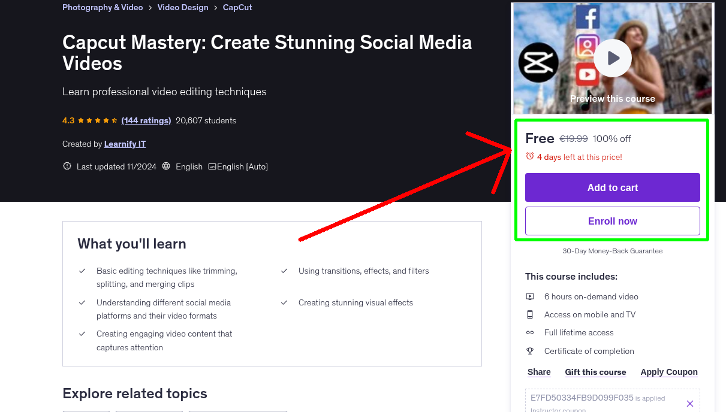Viewport: 726px width, 412px height.
Task: Click checkmark beside Understanding social media platforms
Action: coord(82,302)
